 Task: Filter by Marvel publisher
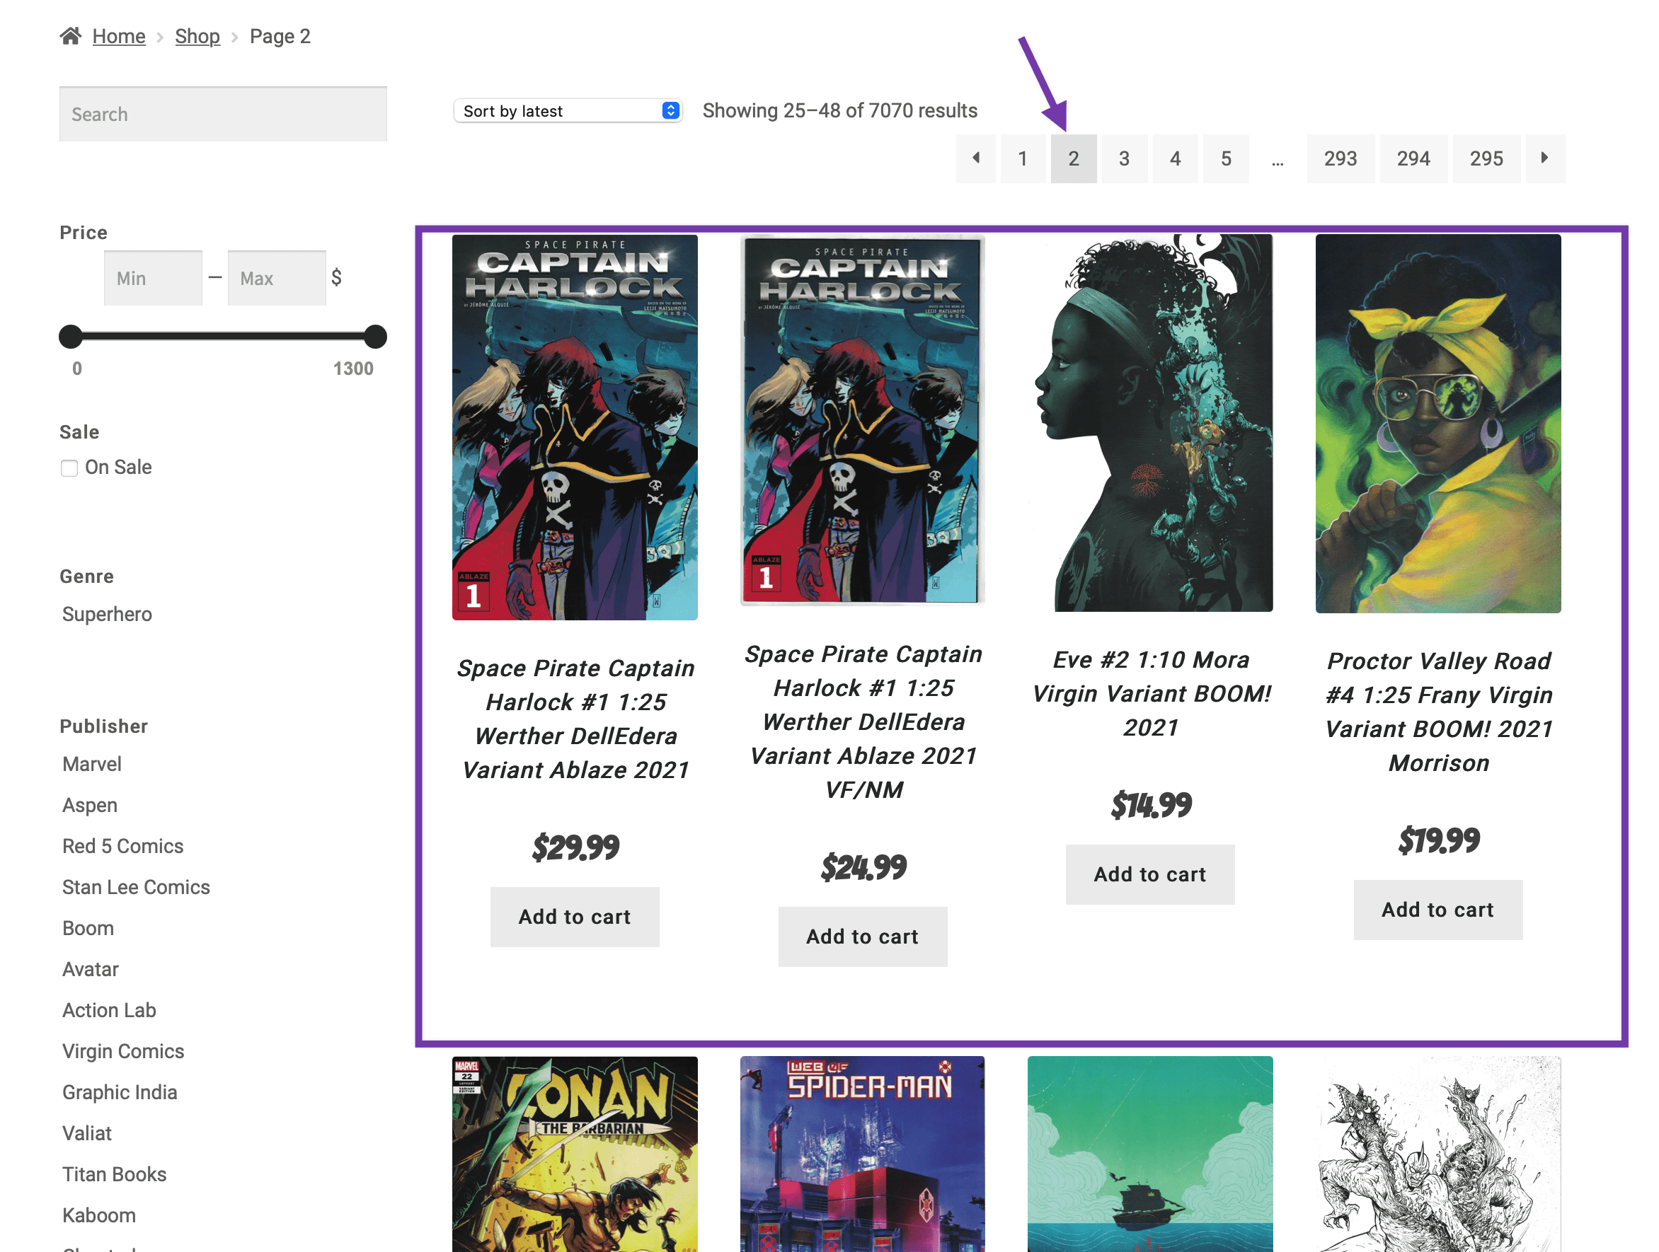tap(91, 764)
